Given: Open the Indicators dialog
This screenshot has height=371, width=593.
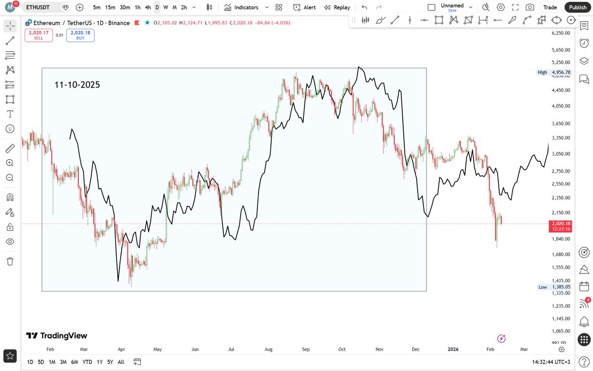Looking at the screenshot, I should coord(241,7).
